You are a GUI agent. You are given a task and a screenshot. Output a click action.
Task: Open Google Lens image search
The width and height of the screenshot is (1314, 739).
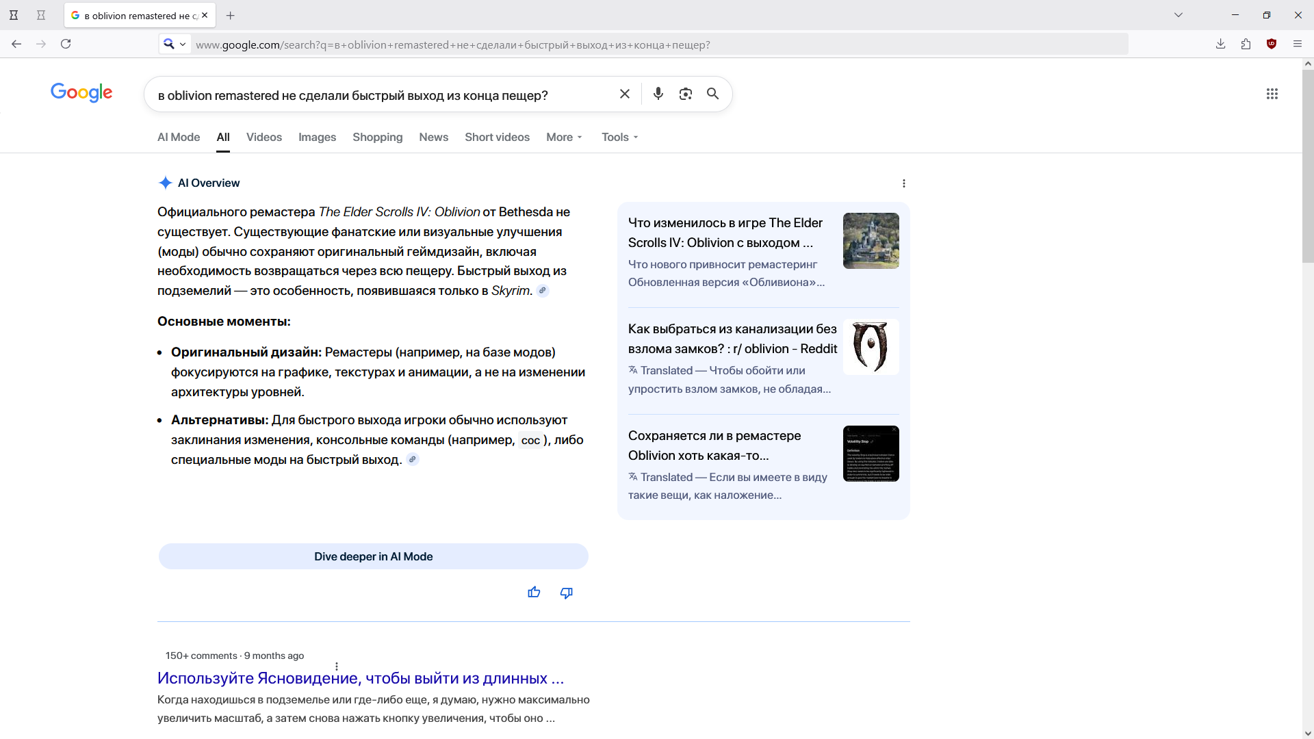685,94
